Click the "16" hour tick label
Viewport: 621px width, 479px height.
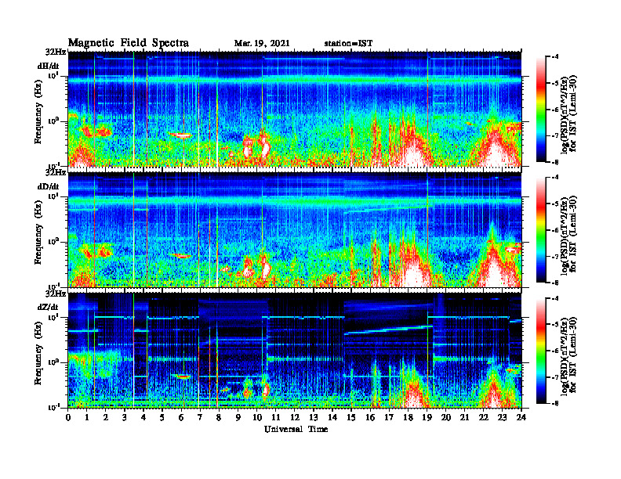(x=370, y=417)
